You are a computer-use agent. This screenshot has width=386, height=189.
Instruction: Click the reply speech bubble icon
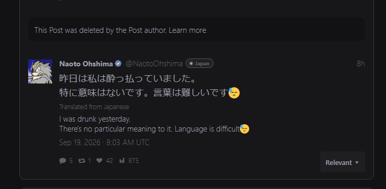pyautogui.click(x=63, y=161)
